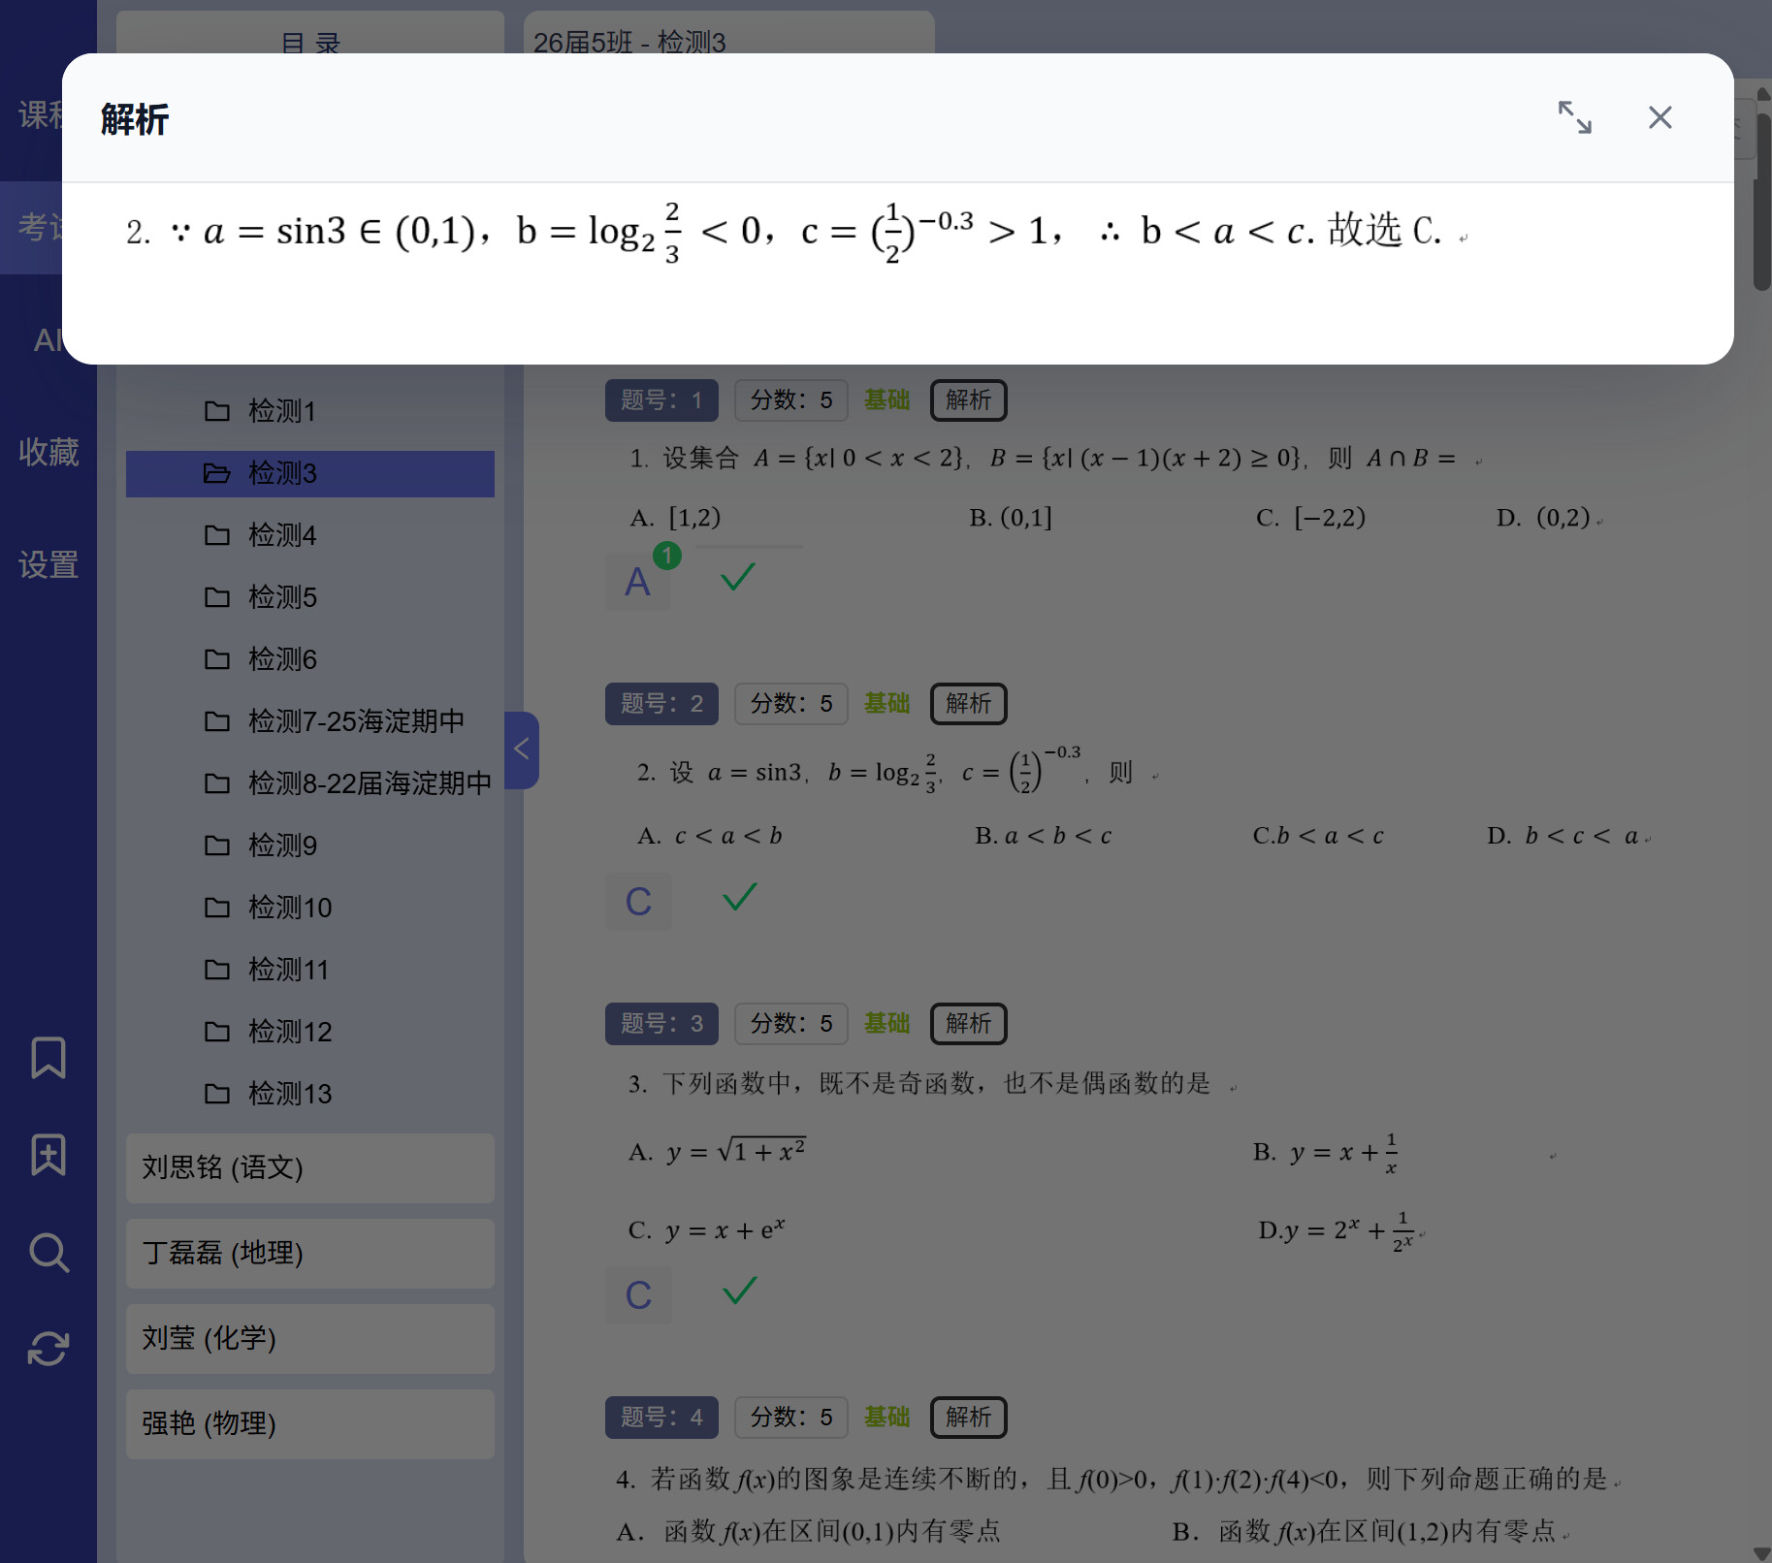Go to 收藏 in left sidebar
Screen dimensions: 1772x1563
48,452
